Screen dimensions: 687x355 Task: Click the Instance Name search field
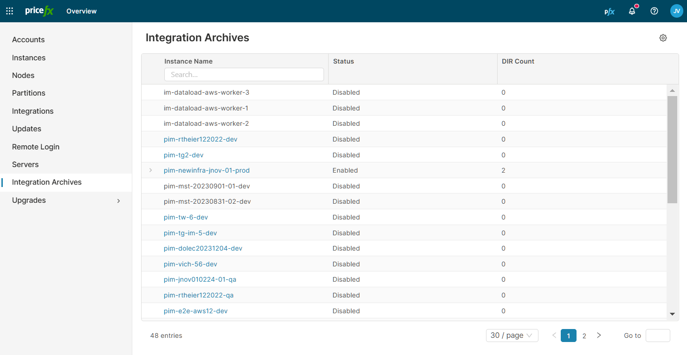click(244, 74)
